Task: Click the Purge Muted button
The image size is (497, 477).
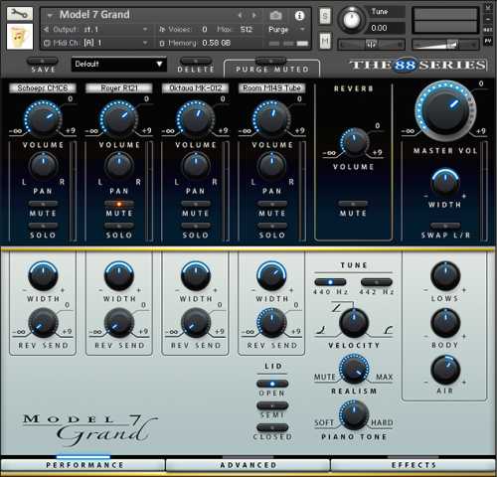Action: 271,66
